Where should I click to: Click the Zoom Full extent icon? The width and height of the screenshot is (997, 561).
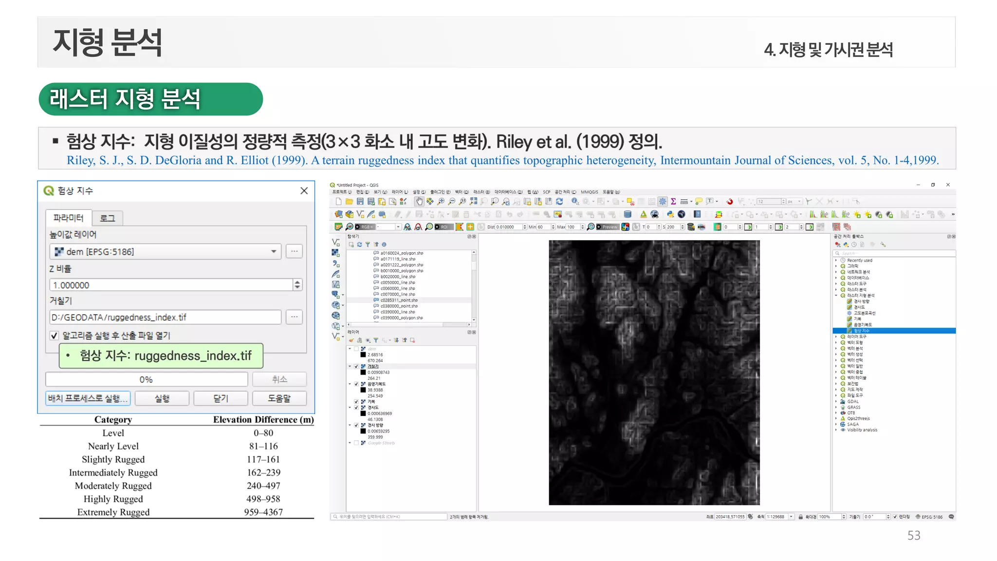(473, 201)
